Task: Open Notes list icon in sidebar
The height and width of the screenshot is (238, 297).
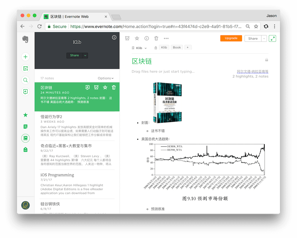Action: pos(25,127)
